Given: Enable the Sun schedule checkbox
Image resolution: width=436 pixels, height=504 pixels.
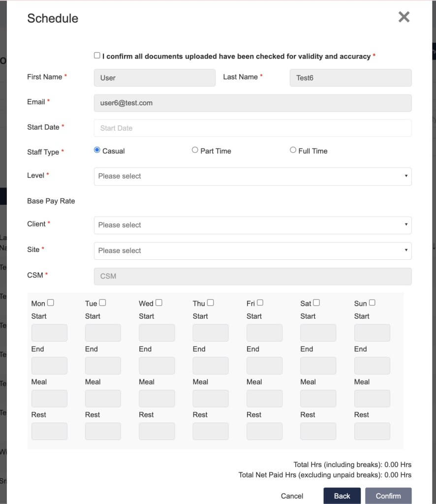Looking at the screenshot, I should (x=372, y=303).
